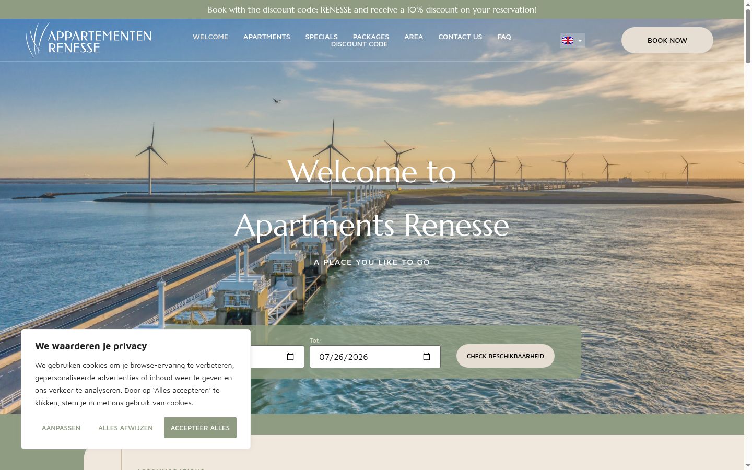Click the Appartementen Renesse logo
The width and height of the screenshot is (752, 470).
(89, 40)
